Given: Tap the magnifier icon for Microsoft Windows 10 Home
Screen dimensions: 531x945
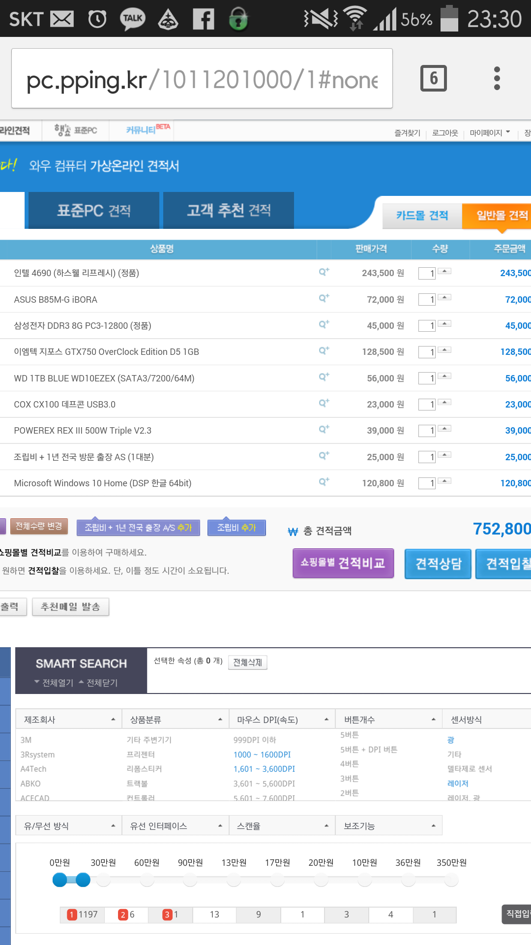Looking at the screenshot, I should click(x=324, y=482).
